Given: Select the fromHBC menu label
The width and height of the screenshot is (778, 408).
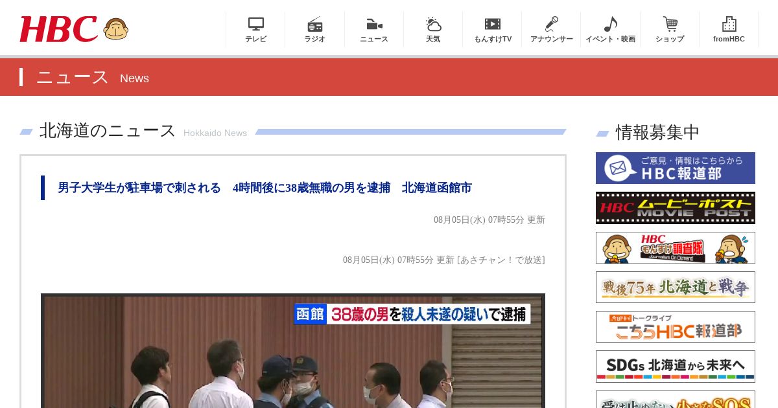Looking at the screenshot, I should (729, 39).
